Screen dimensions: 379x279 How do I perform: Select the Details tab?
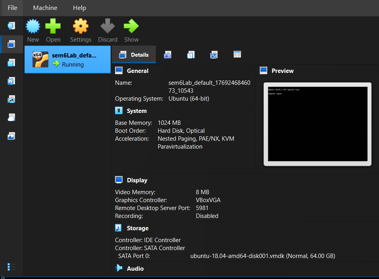pyautogui.click(x=134, y=55)
